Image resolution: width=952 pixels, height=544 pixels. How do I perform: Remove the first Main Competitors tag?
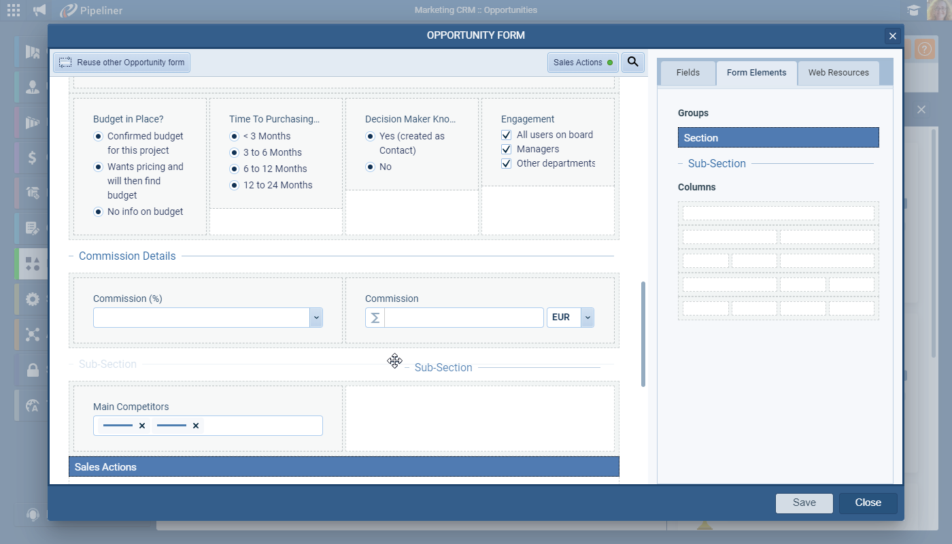click(x=142, y=426)
